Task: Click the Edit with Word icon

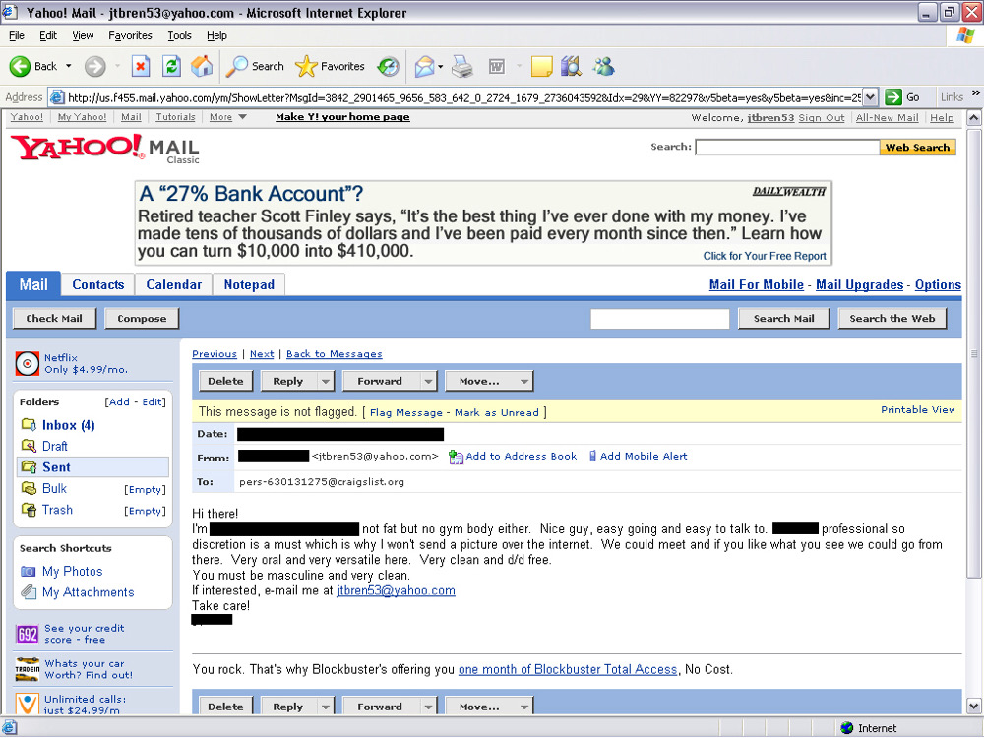Action: pyautogui.click(x=496, y=66)
